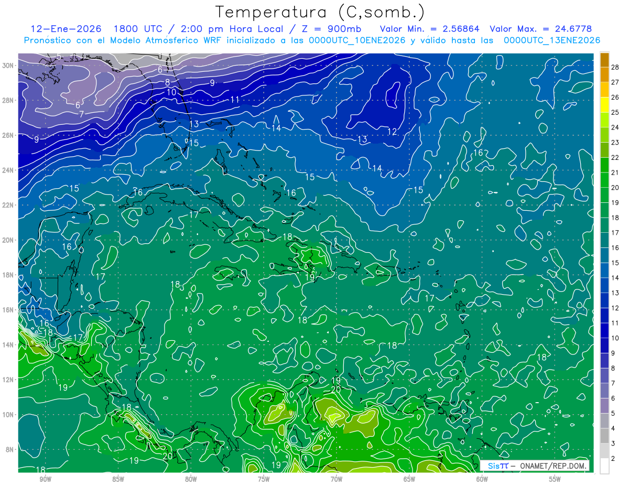The image size is (629, 486).
Task: Click the colorbar label '28'
Action: pyautogui.click(x=615, y=67)
